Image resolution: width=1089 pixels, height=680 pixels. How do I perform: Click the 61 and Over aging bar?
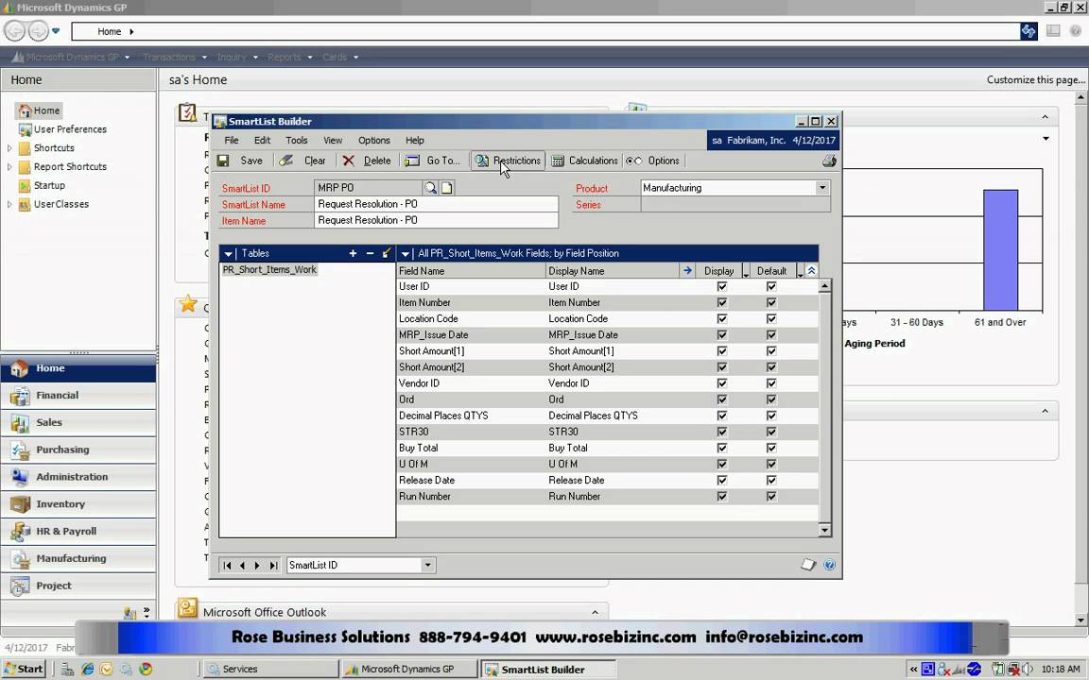click(x=1000, y=249)
